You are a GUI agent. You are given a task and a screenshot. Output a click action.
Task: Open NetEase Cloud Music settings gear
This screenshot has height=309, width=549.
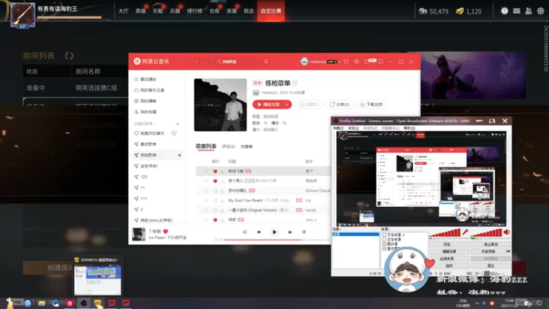[x=356, y=62]
